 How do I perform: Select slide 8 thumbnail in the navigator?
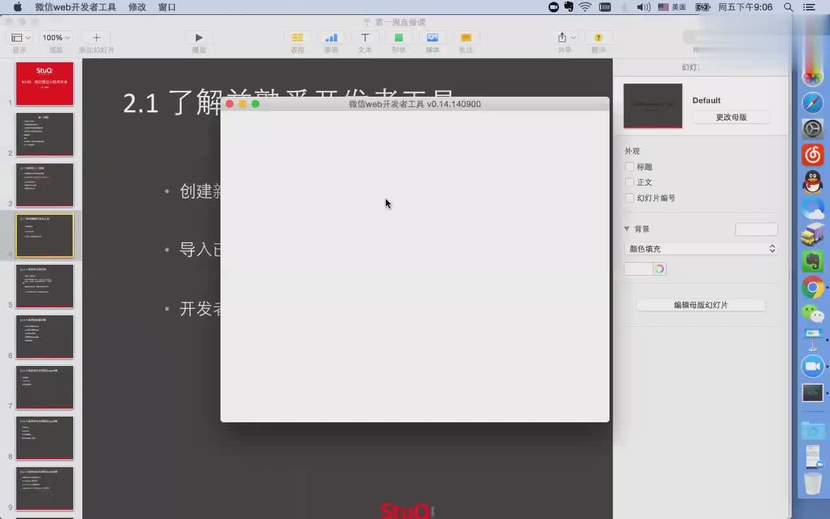[45, 438]
